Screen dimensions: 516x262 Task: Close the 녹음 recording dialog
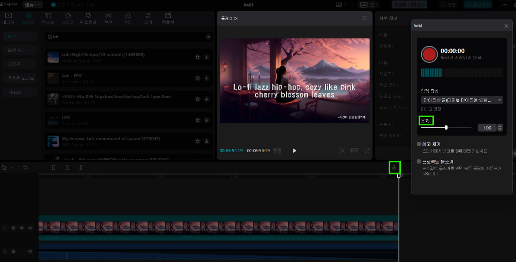[x=507, y=26]
